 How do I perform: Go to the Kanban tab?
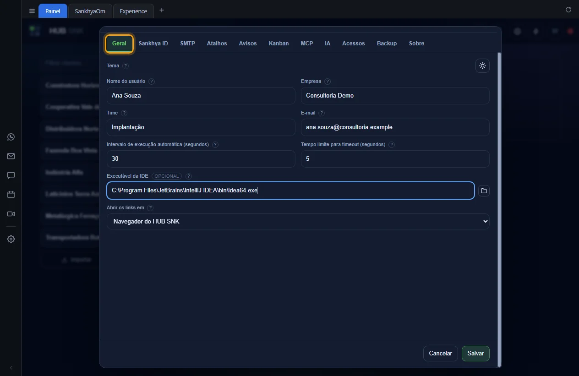click(x=279, y=44)
